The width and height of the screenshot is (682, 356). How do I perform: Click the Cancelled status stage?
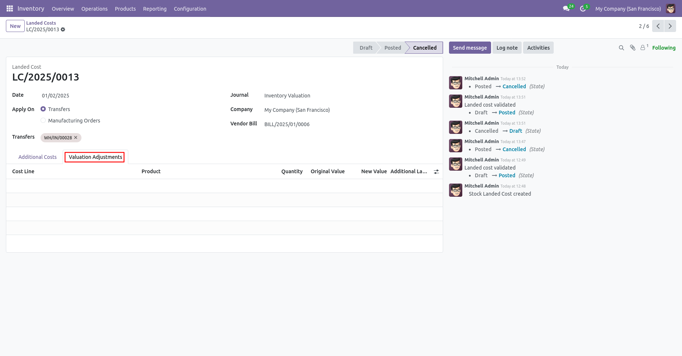click(x=425, y=48)
